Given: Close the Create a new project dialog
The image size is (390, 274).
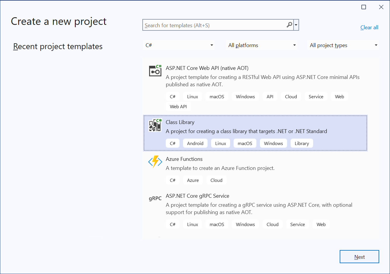Looking at the screenshot, I should click(x=381, y=7).
